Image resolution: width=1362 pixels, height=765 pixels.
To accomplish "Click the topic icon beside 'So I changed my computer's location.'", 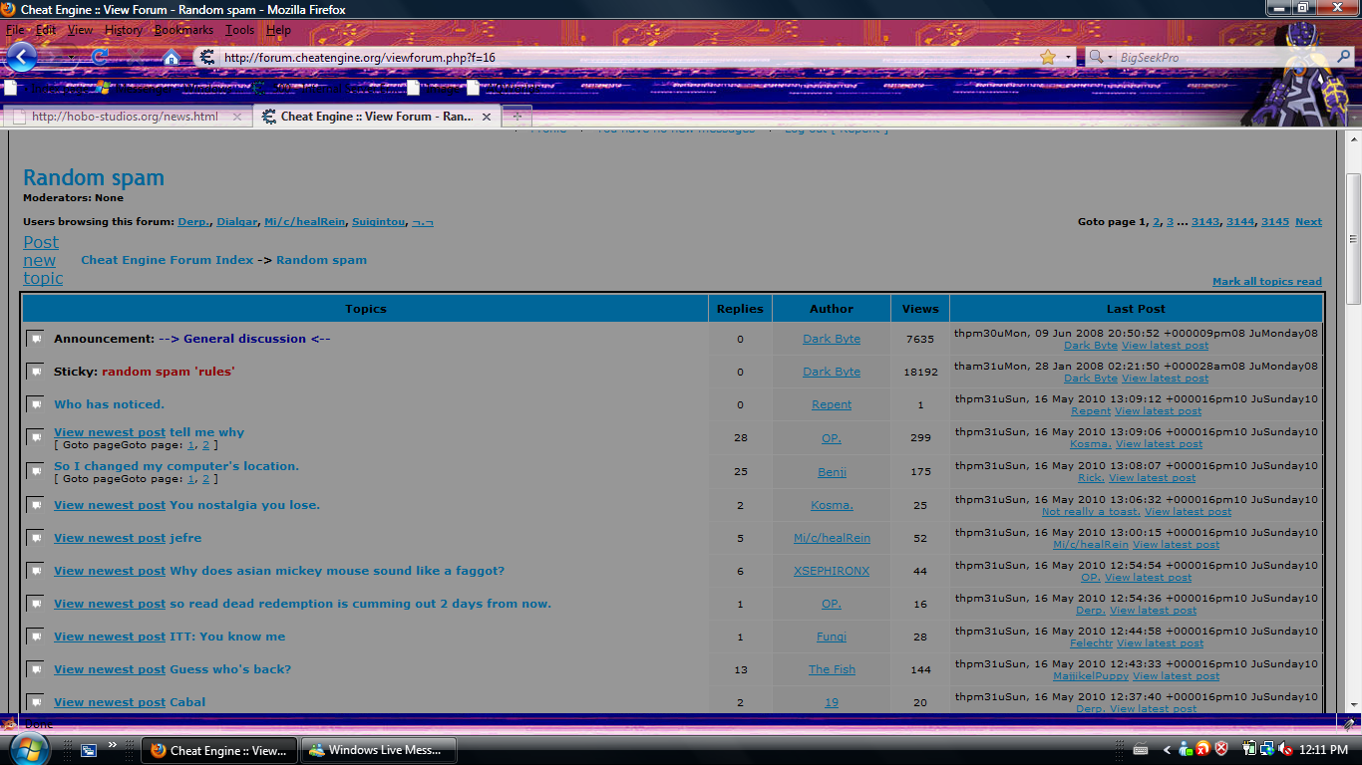I will [x=35, y=471].
